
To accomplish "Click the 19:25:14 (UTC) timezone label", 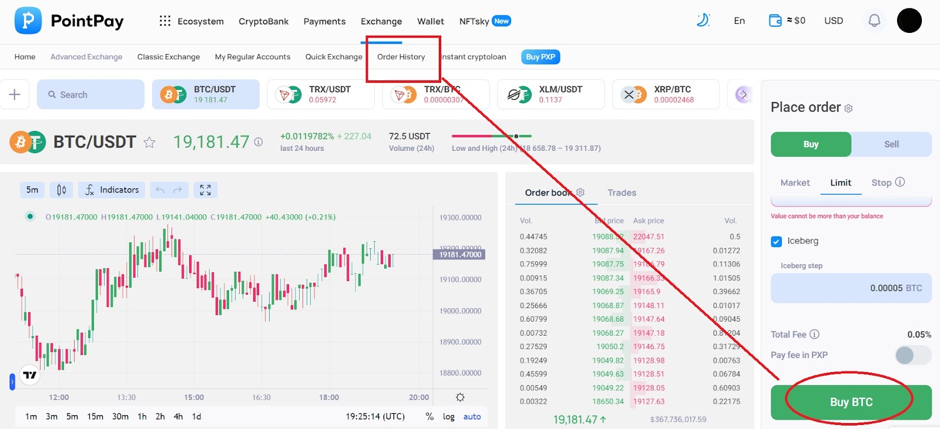I will point(375,417).
